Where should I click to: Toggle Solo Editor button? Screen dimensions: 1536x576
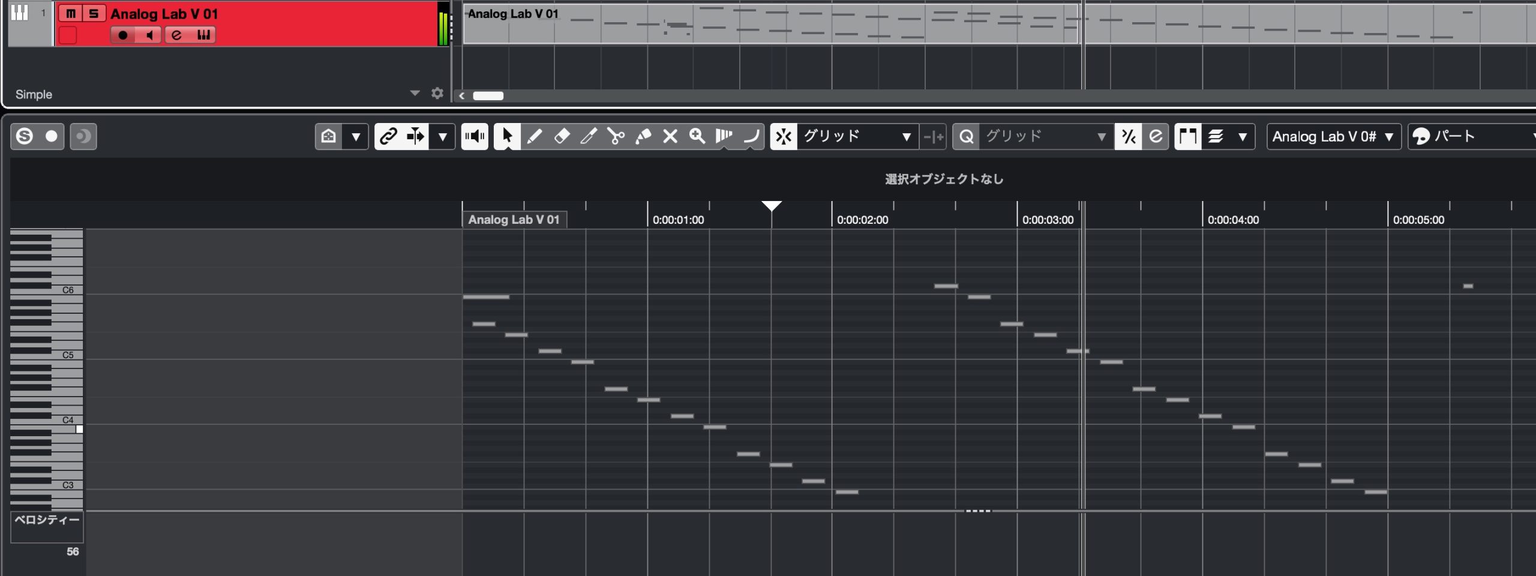click(x=25, y=136)
